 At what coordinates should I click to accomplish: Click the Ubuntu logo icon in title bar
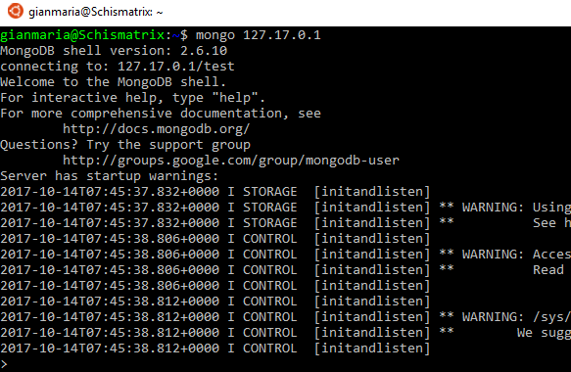click(16, 12)
